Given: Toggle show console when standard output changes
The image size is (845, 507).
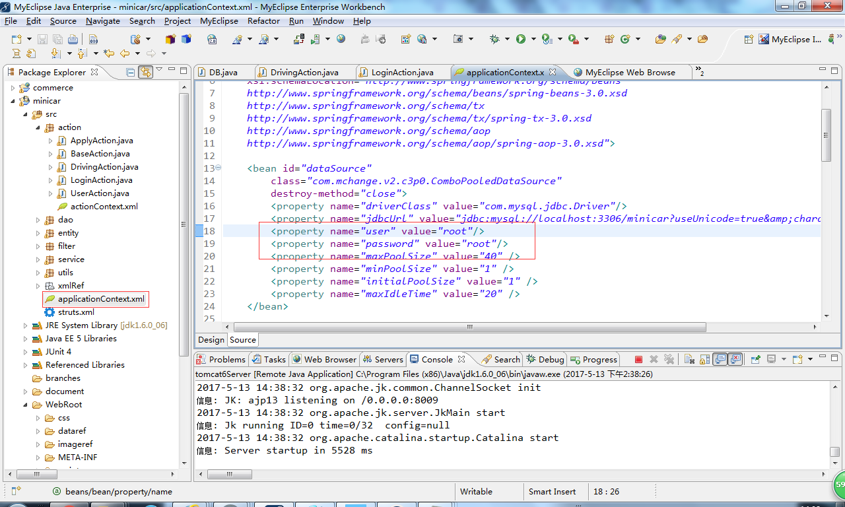Looking at the screenshot, I should tap(720, 359).
